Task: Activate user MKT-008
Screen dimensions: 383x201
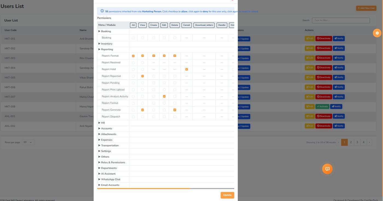Action: (x=323, y=107)
